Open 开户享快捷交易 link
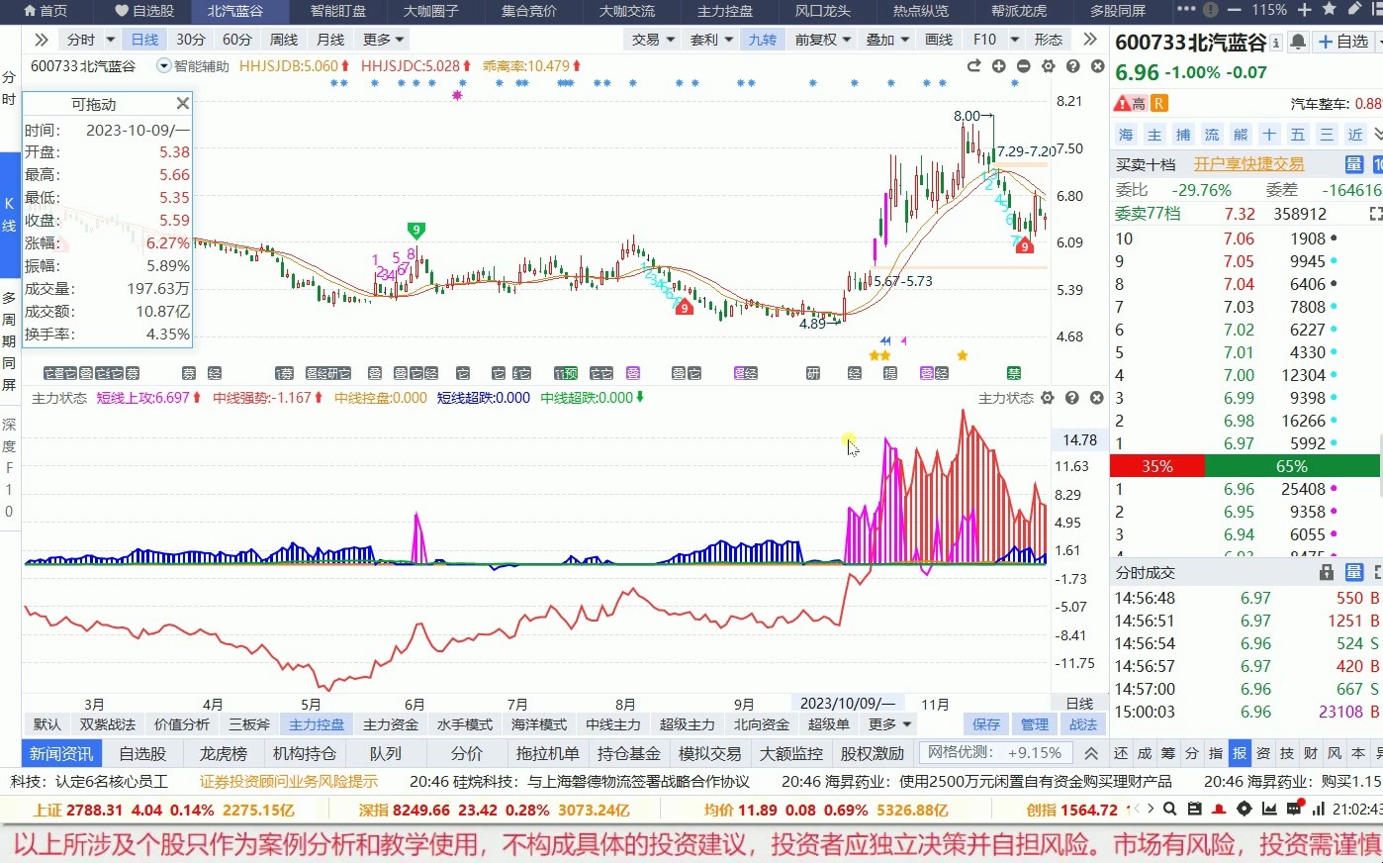This screenshot has height=863, width=1383. tap(1248, 164)
